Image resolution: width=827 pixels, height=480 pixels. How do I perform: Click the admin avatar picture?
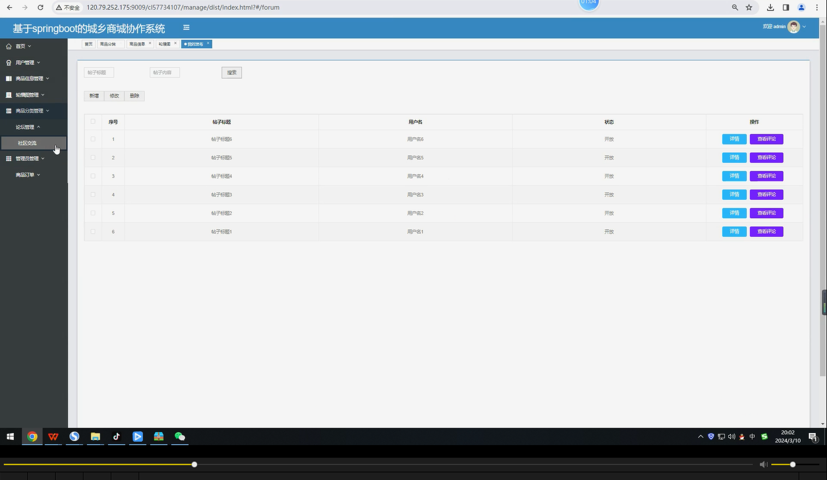794,27
